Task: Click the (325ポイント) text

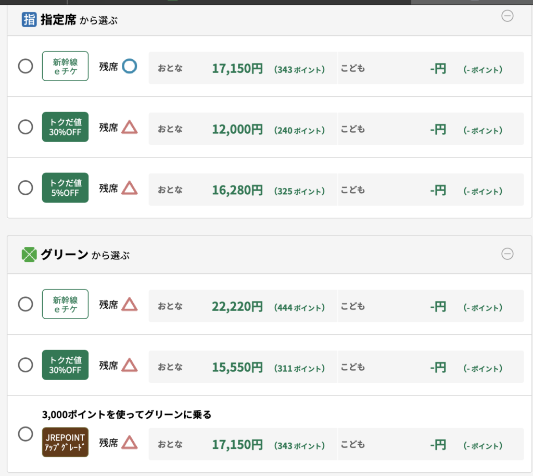Action: click(299, 192)
